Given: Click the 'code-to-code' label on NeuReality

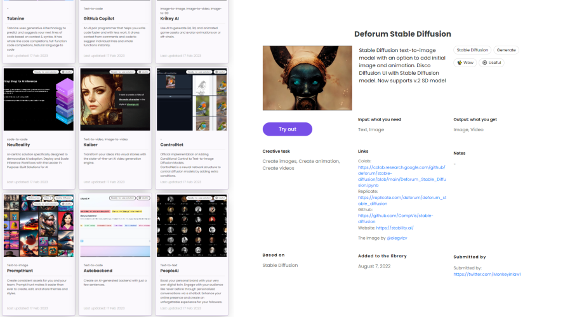Looking at the screenshot, I should point(17,139).
